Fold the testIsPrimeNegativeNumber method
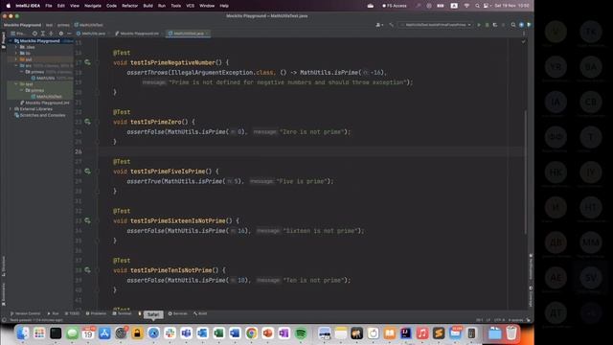 coord(98,62)
